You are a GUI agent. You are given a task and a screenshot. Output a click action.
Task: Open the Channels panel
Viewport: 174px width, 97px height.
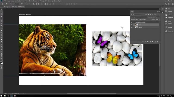click(168, 21)
